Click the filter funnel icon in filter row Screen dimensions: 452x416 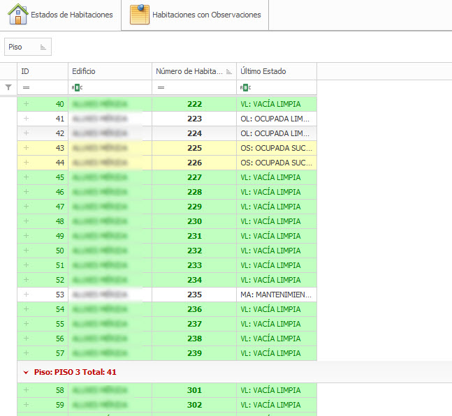(x=8, y=87)
